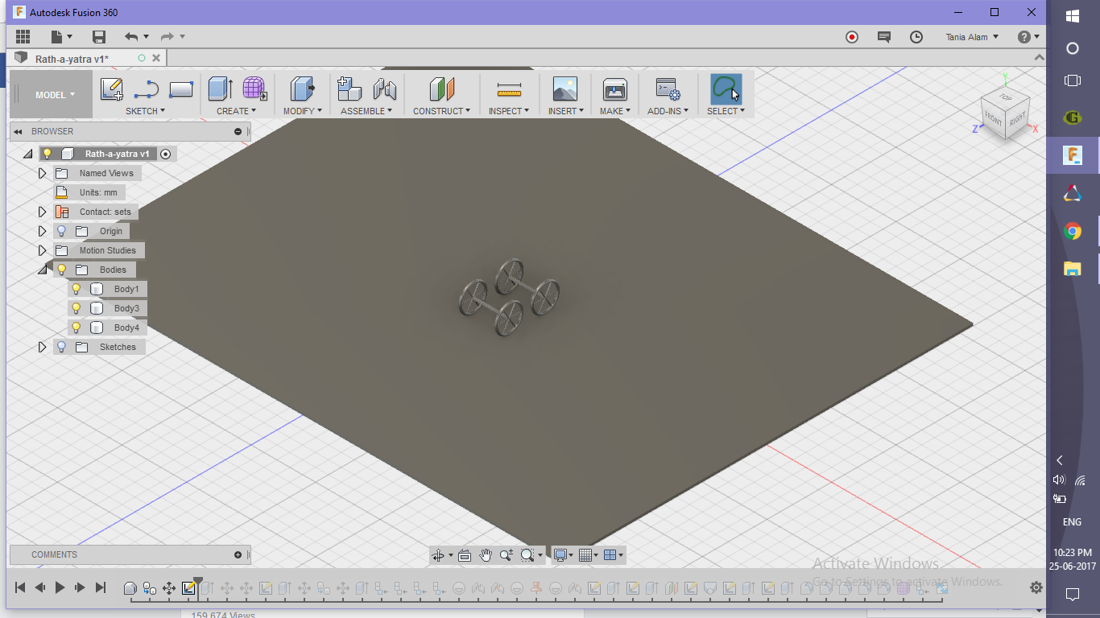
Task: Expand the COMMENTS panel plus button
Action: [x=238, y=554]
